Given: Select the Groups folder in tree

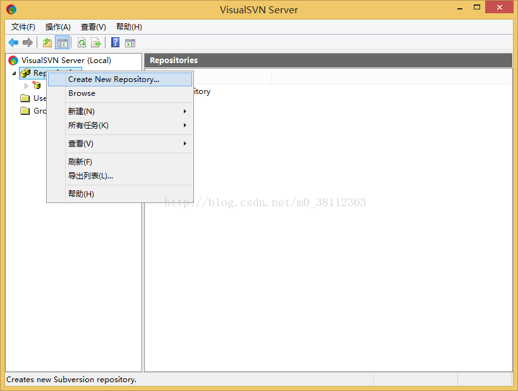Looking at the screenshot, I should pyautogui.click(x=33, y=111).
